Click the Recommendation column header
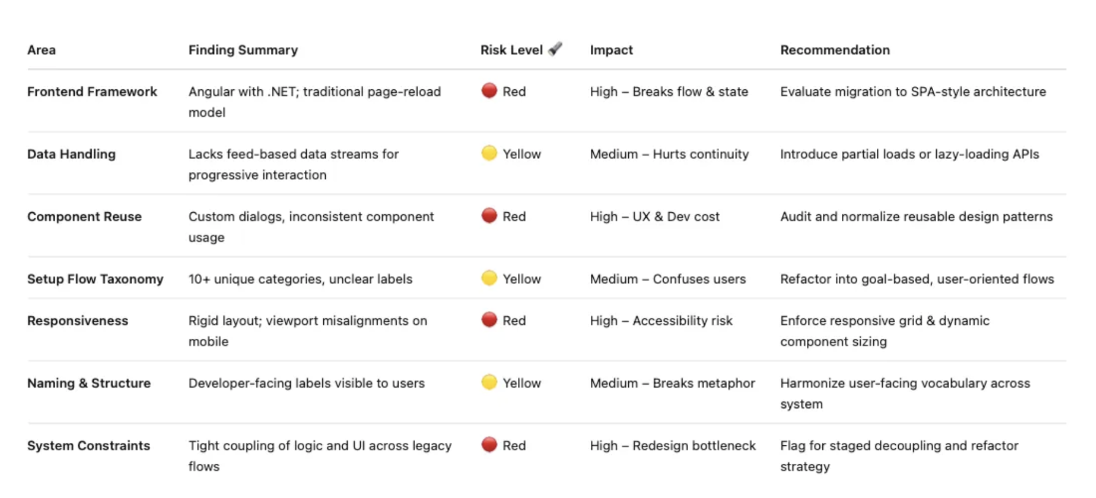Image resolution: width=1096 pixels, height=498 pixels. pyautogui.click(x=835, y=50)
